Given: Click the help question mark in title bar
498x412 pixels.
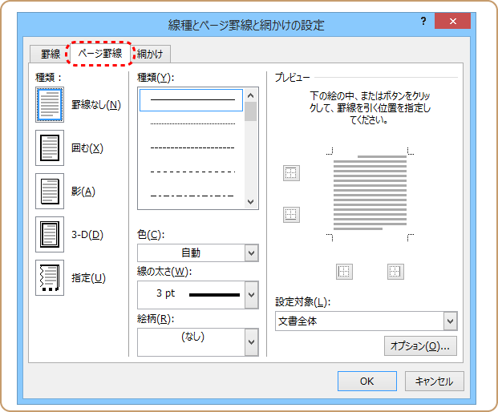Looking at the screenshot, I should click(x=423, y=22).
